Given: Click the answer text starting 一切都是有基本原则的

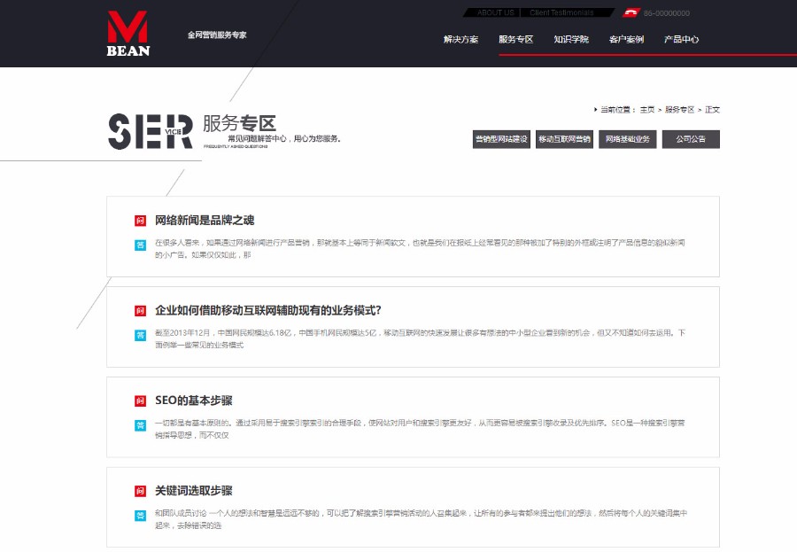Looking at the screenshot, I should 420,429.
